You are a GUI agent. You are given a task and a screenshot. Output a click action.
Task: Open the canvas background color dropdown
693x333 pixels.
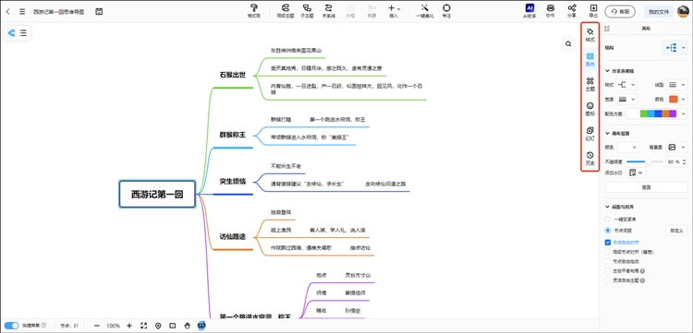point(627,148)
